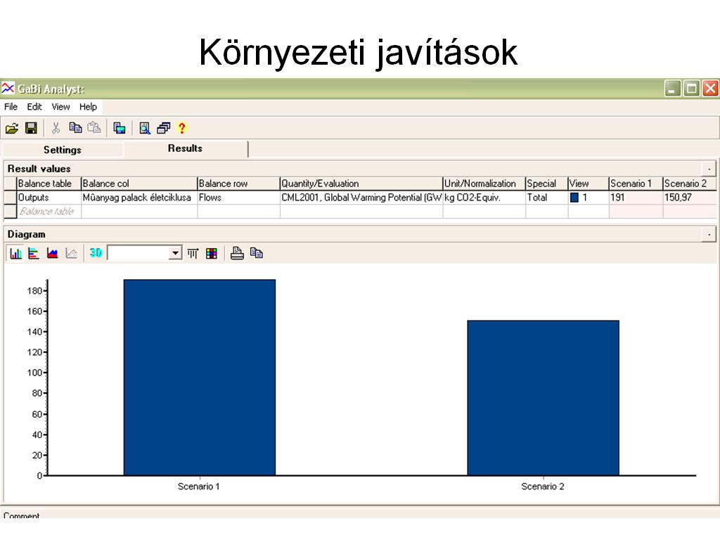Click the cascading windows icon
This screenshot has height=540, width=720.
(x=163, y=128)
